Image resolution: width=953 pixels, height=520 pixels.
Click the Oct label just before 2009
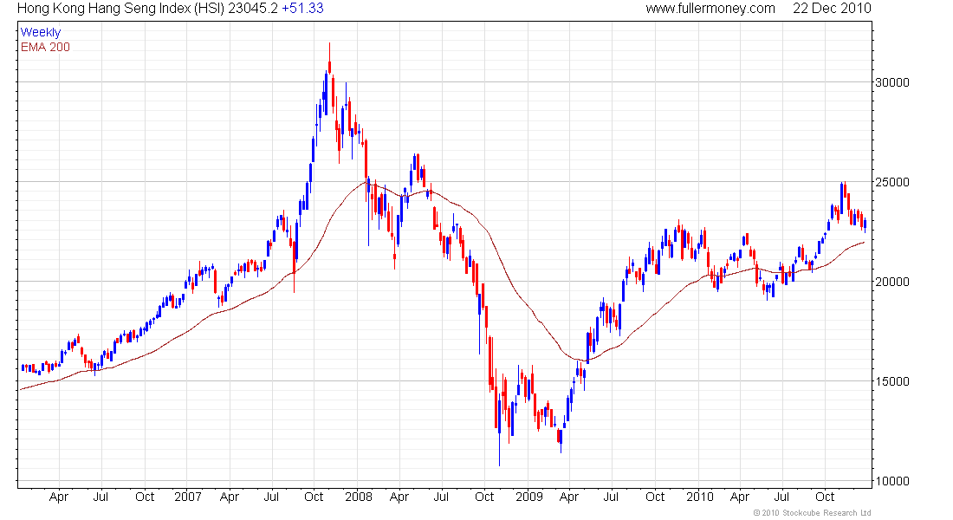click(484, 497)
